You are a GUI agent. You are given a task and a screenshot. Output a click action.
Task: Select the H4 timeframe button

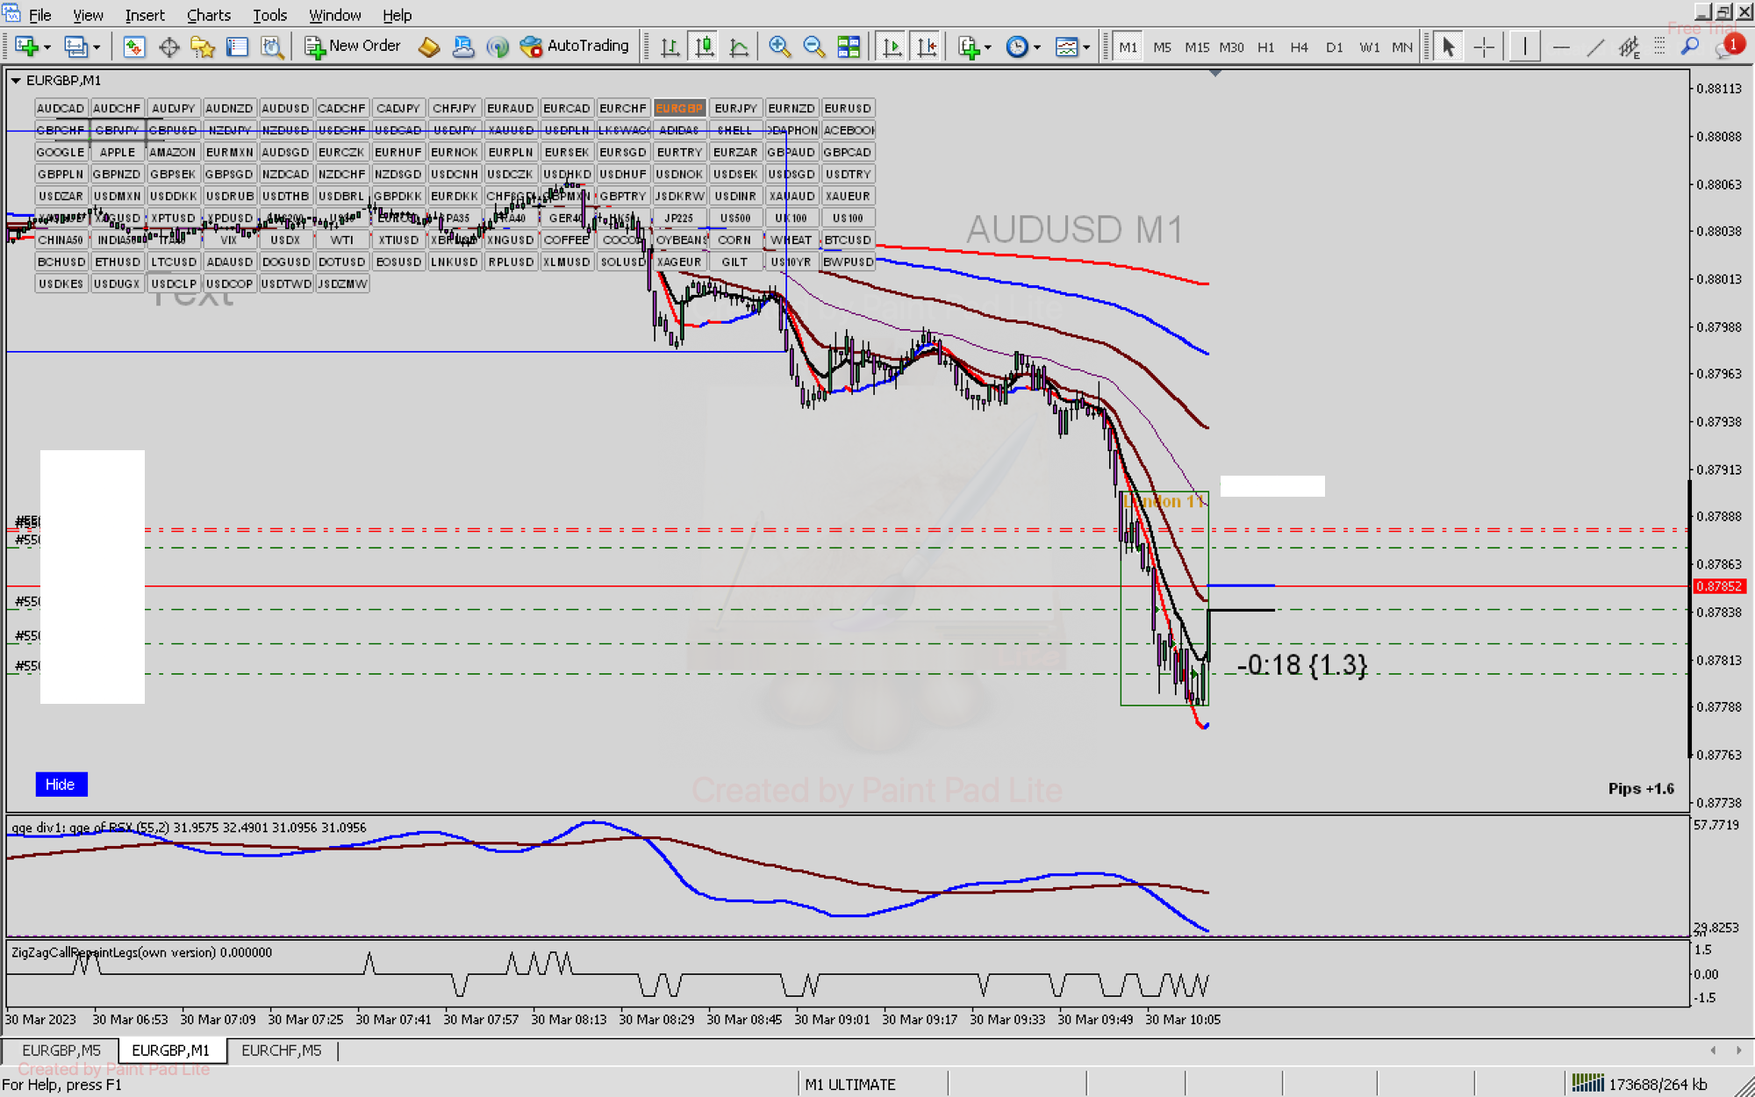pyautogui.click(x=1299, y=47)
